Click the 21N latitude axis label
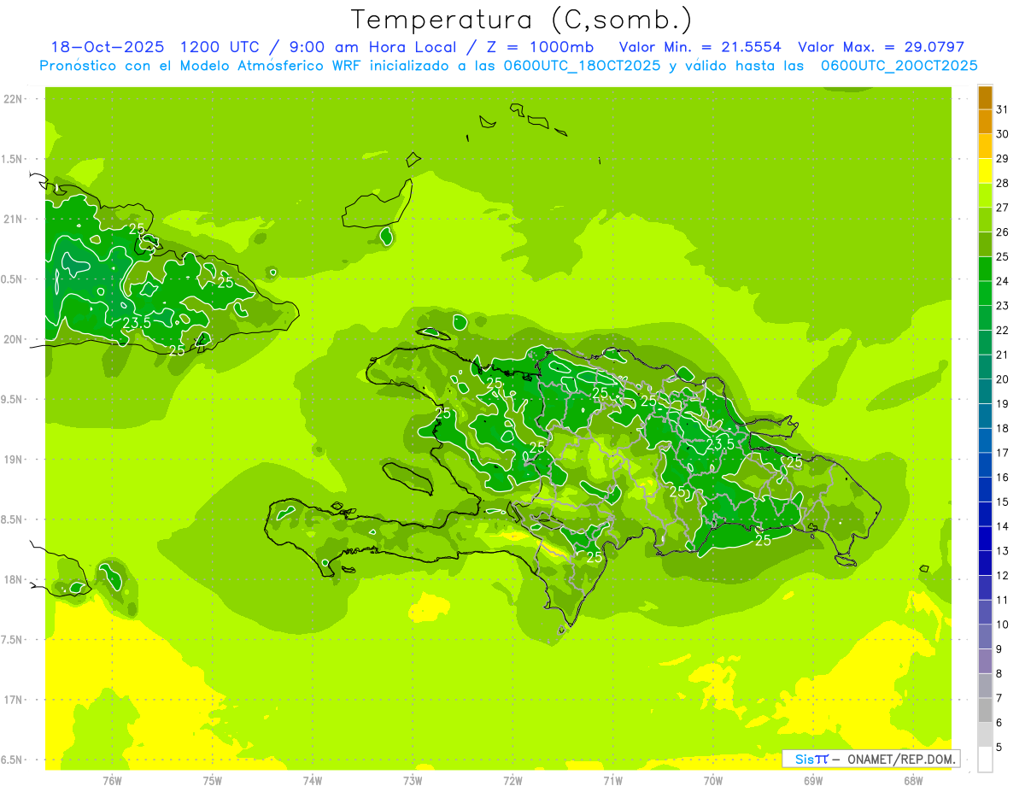This screenshot has height=792, width=1025. pos(14,220)
